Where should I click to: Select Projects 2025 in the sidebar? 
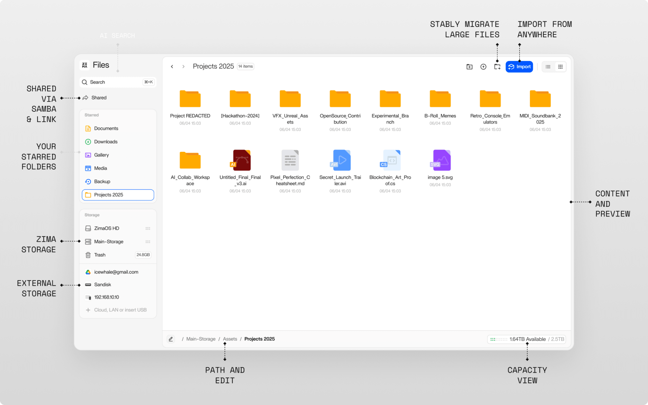pyautogui.click(x=118, y=195)
